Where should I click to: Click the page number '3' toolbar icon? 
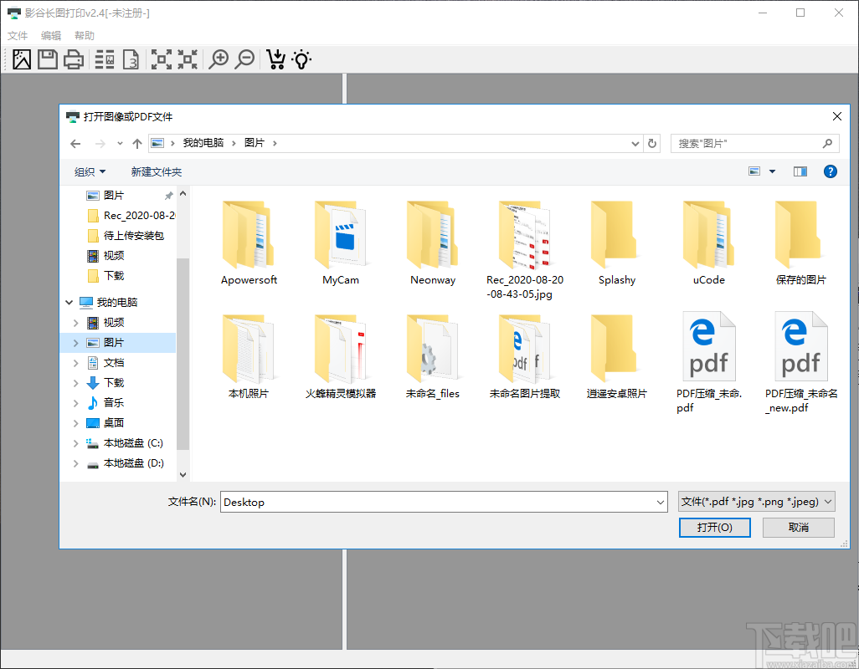coord(131,59)
